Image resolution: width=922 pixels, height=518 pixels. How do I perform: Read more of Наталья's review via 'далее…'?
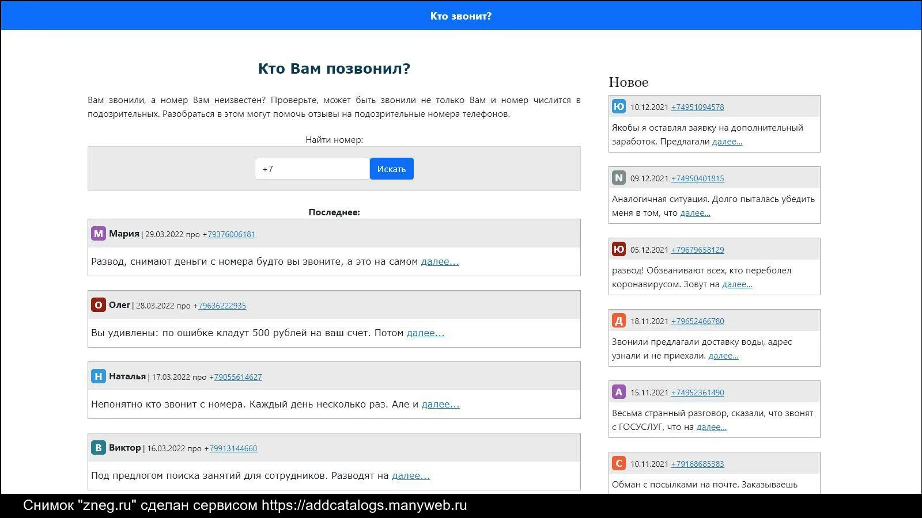[x=440, y=404]
